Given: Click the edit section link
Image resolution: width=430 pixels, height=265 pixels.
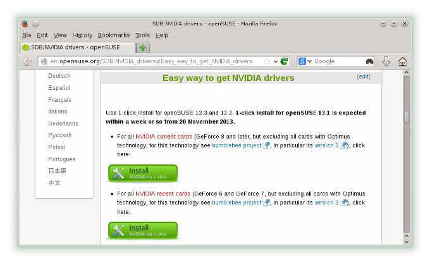Looking at the screenshot, I should pyautogui.click(x=364, y=77).
